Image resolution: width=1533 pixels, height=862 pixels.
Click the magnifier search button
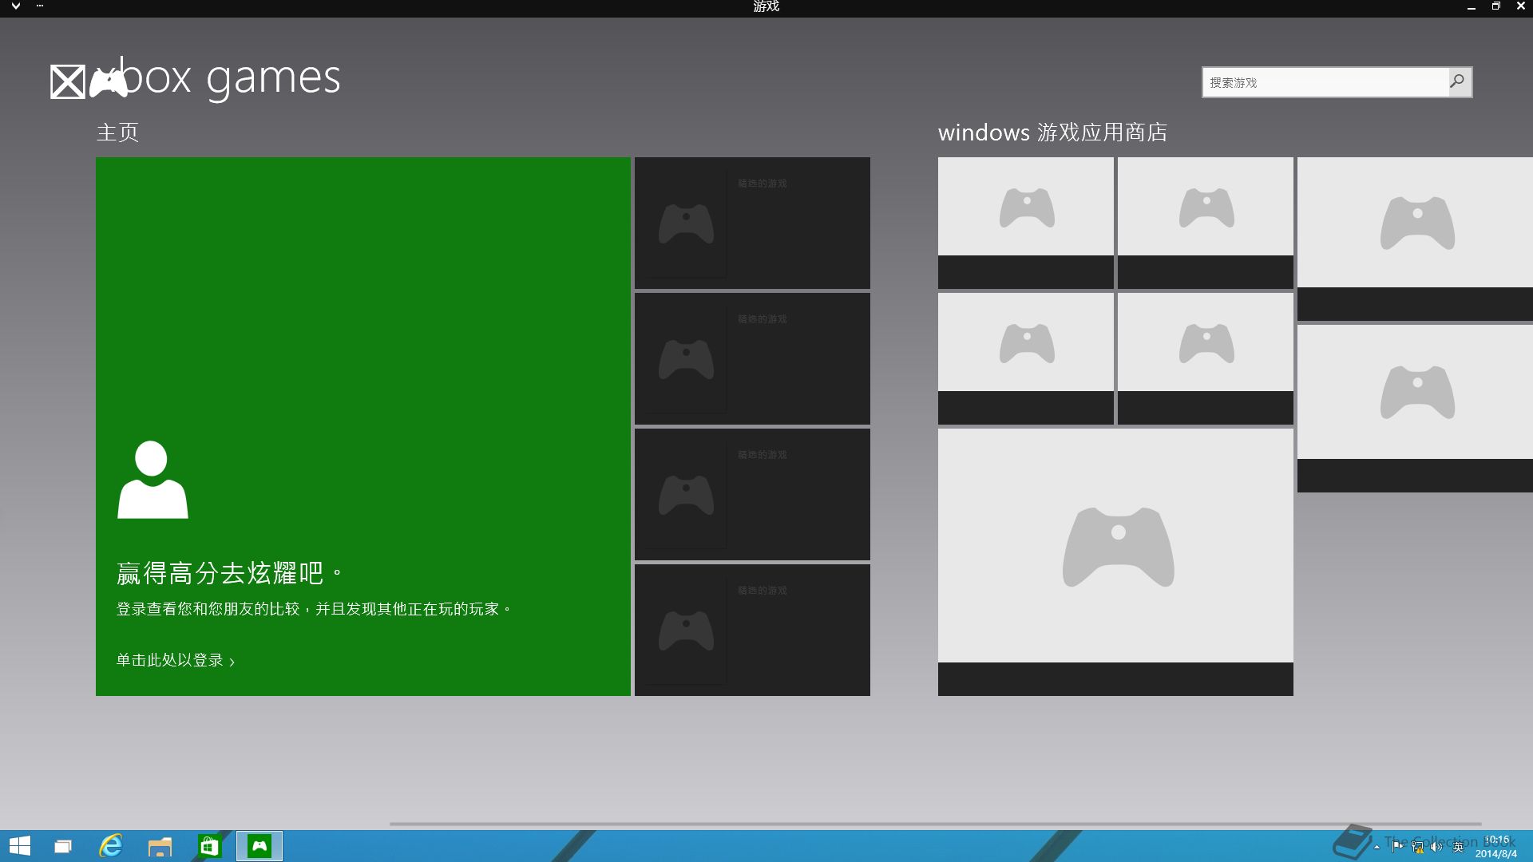[1458, 81]
